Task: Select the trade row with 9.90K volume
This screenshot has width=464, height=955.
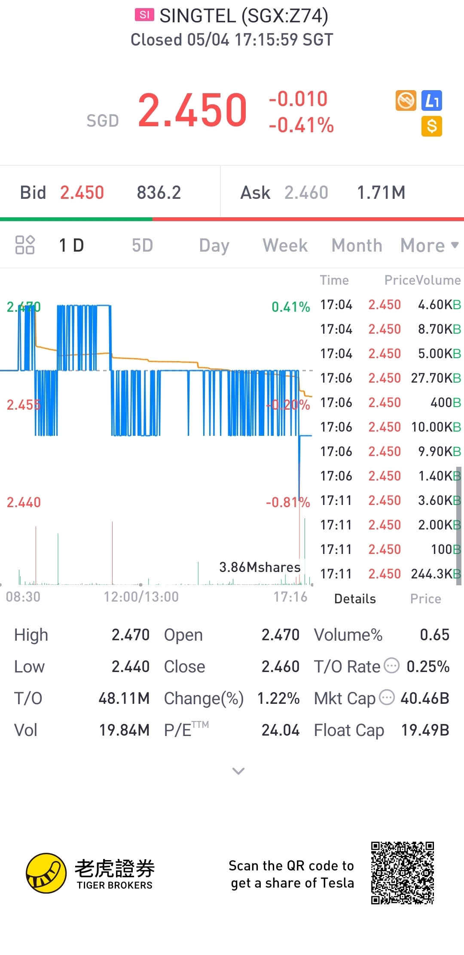Action: click(391, 451)
